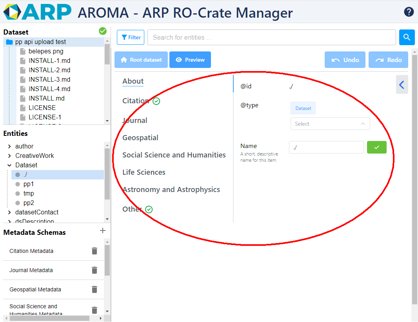The height and width of the screenshot is (322, 418).
Task: Click green check icon next to Citation
Action: (x=156, y=101)
